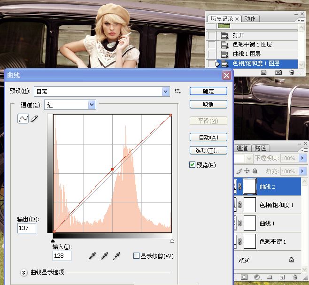The width and height of the screenshot is (309, 285).
Task: Select the pencil draw-curve tool
Action: tap(34, 119)
